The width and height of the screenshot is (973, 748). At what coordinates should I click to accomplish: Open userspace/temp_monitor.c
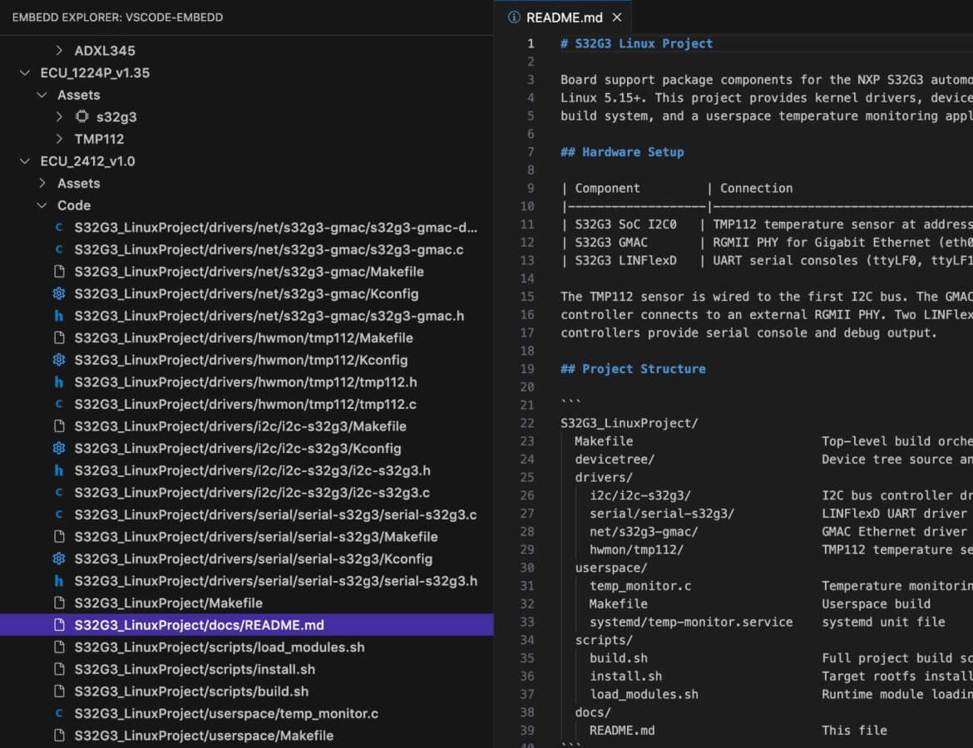coord(226,713)
